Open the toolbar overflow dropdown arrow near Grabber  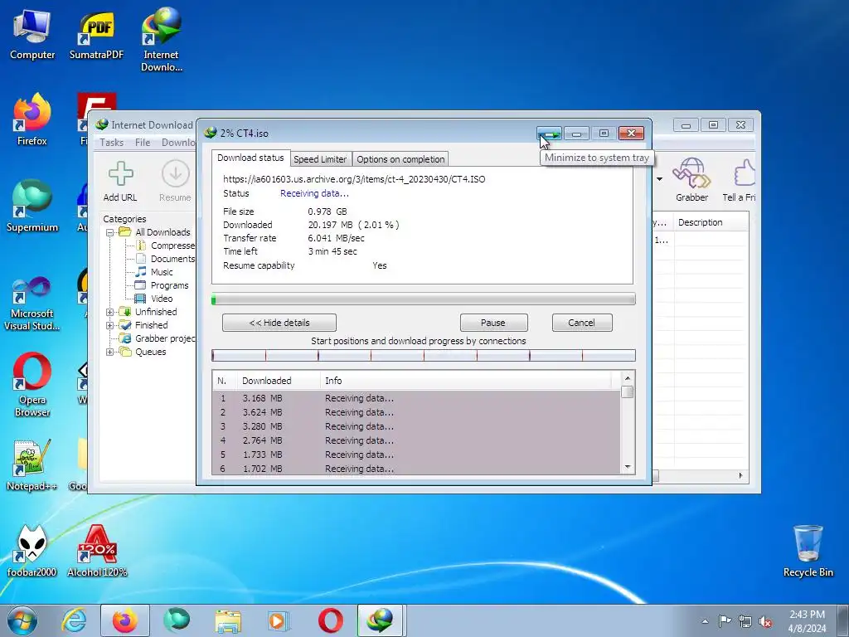(659, 179)
